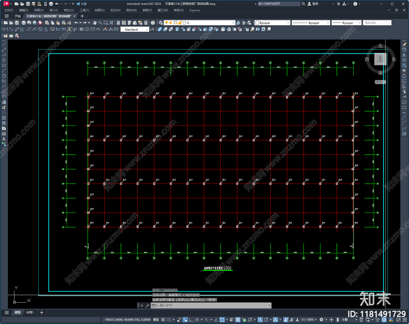
Task: Click the layer 0 color square swatch
Action: point(184,23)
